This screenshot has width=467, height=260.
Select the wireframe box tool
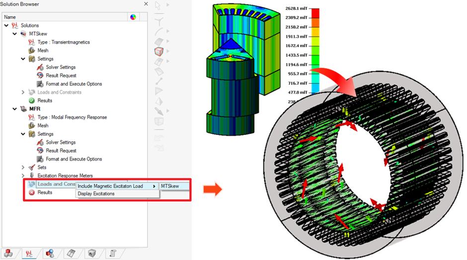159,121
